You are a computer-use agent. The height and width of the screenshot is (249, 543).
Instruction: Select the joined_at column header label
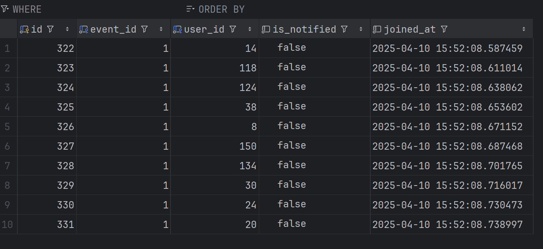pos(410,29)
